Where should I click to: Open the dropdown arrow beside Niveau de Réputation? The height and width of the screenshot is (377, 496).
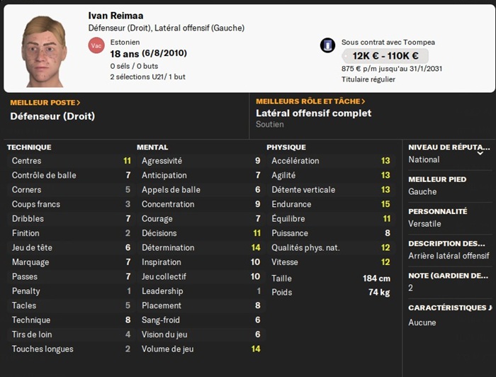(x=481, y=152)
